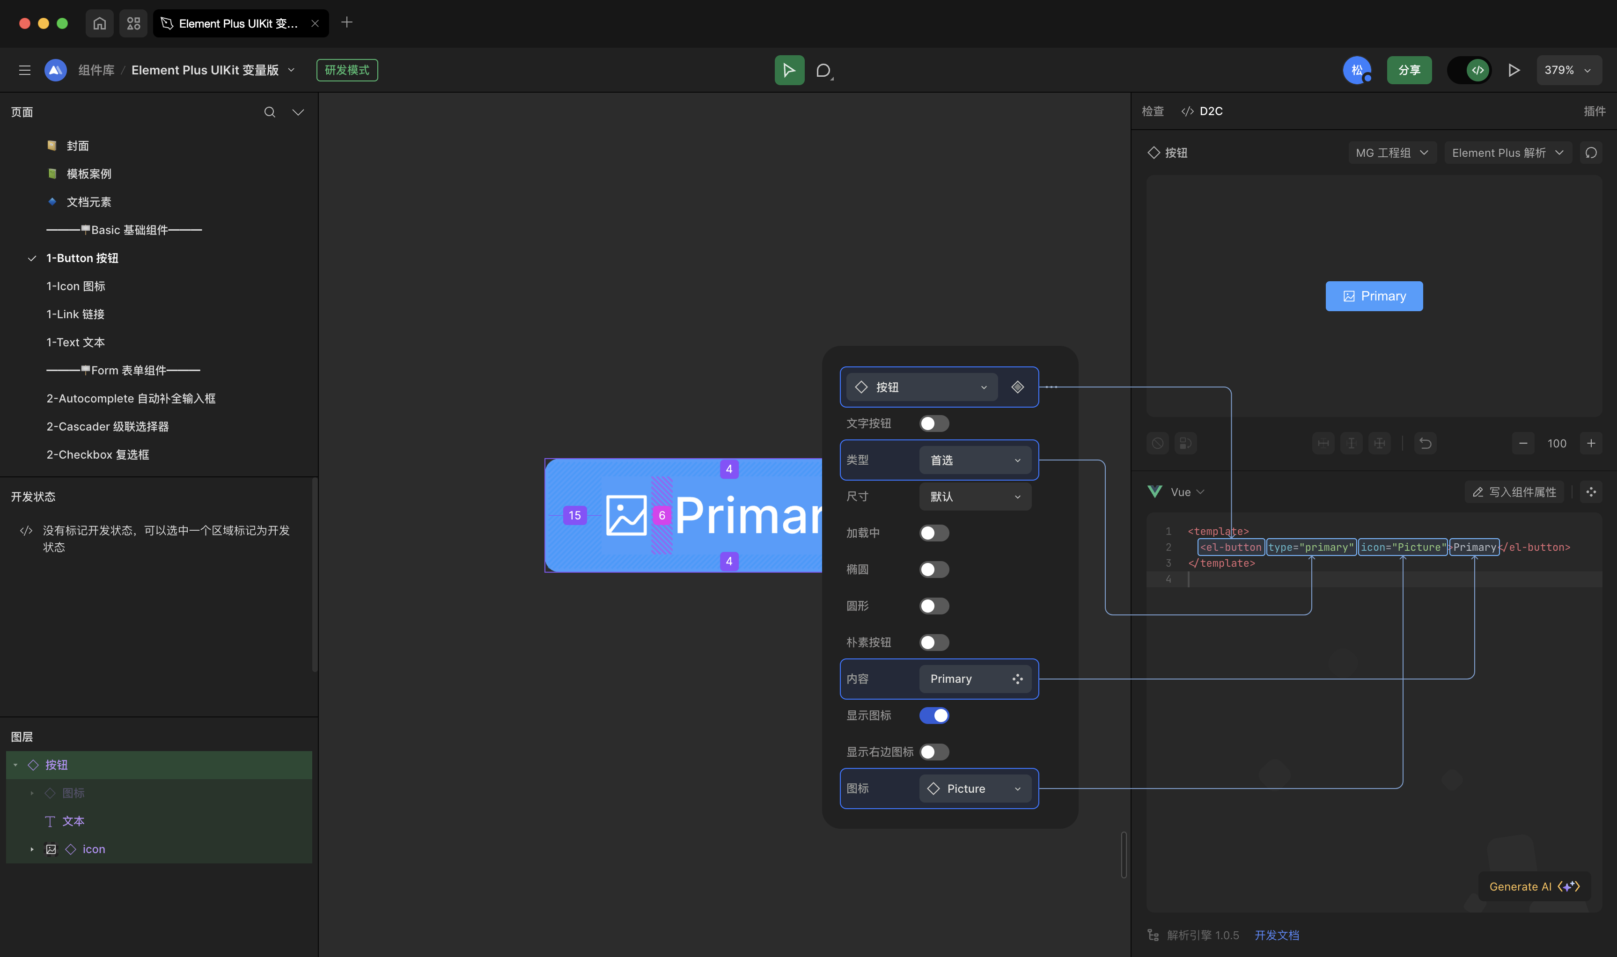Screen dimensions: 1617x957
Task: Click the Primary preview button
Action: pos(1374,296)
